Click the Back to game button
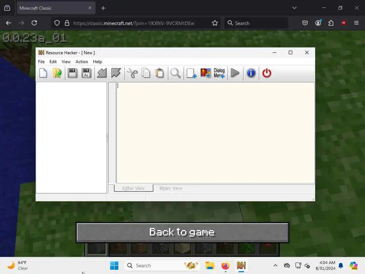365x274 pixels. (182, 233)
